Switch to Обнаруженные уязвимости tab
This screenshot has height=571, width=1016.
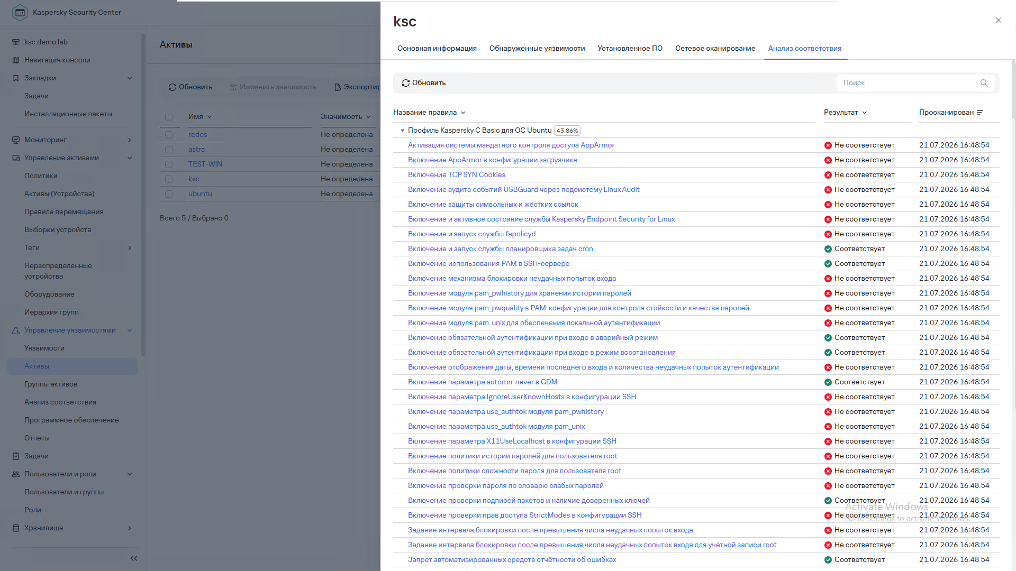tap(537, 49)
